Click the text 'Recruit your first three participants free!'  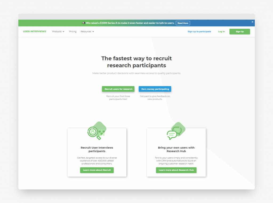tap(118, 98)
